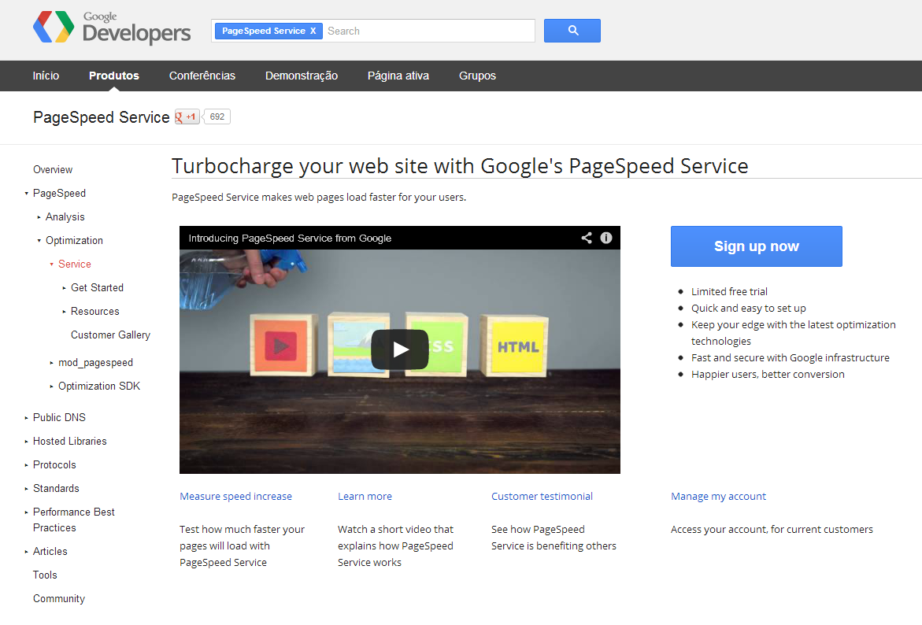
Task: Click the Sign up now button
Action: 756,246
